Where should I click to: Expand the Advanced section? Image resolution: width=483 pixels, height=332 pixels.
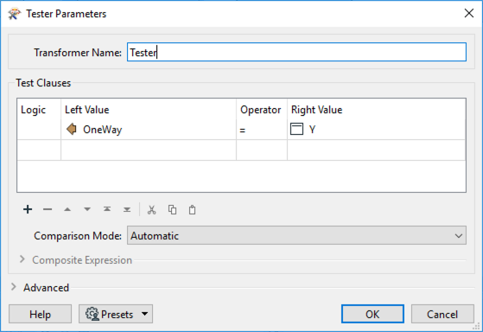pos(14,287)
